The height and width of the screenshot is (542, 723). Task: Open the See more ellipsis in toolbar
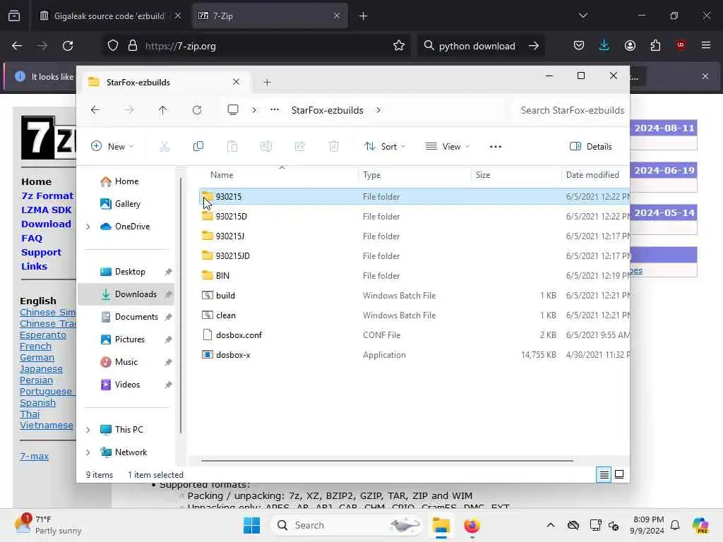pos(496,147)
